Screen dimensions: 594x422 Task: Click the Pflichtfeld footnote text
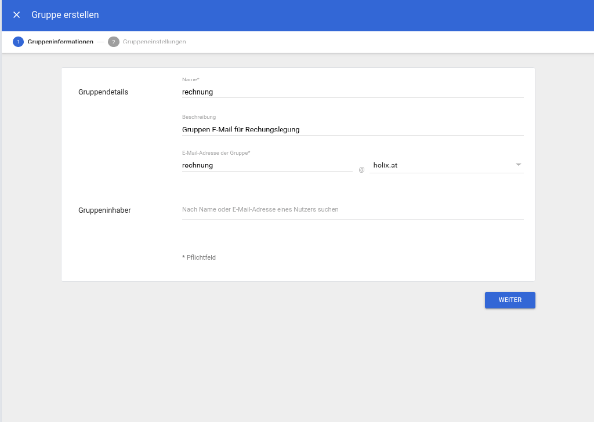198,257
